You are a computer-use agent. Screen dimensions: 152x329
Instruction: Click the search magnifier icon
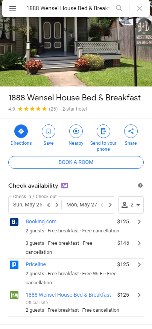(119, 8)
